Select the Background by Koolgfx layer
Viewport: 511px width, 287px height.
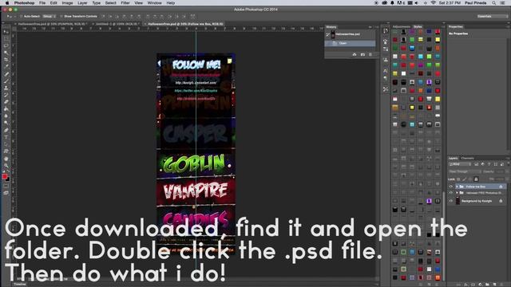pyautogui.click(x=477, y=201)
